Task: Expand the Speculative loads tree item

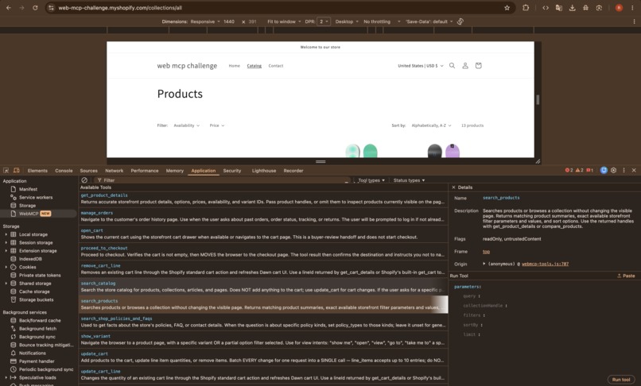Action: (x=6, y=378)
